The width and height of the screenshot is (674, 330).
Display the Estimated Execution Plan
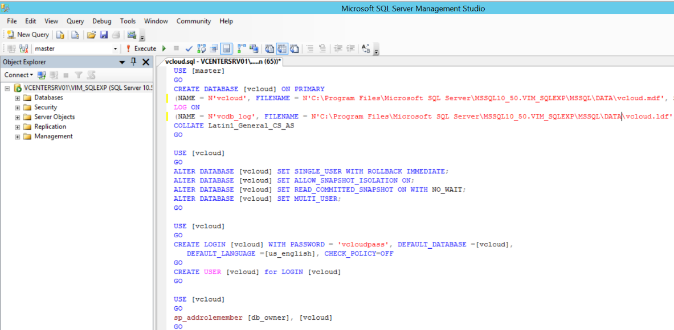point(202,48)
